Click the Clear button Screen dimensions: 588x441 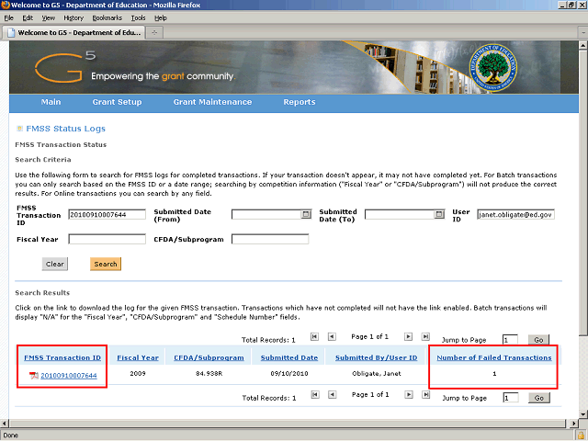coord(55,264)
